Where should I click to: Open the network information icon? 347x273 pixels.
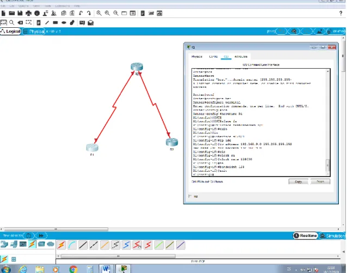tap(37, 13)
